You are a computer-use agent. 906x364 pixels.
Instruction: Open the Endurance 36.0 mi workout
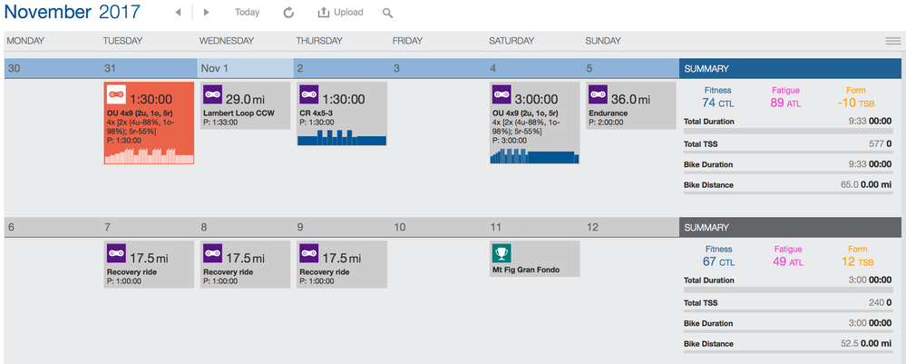[630, 105]
